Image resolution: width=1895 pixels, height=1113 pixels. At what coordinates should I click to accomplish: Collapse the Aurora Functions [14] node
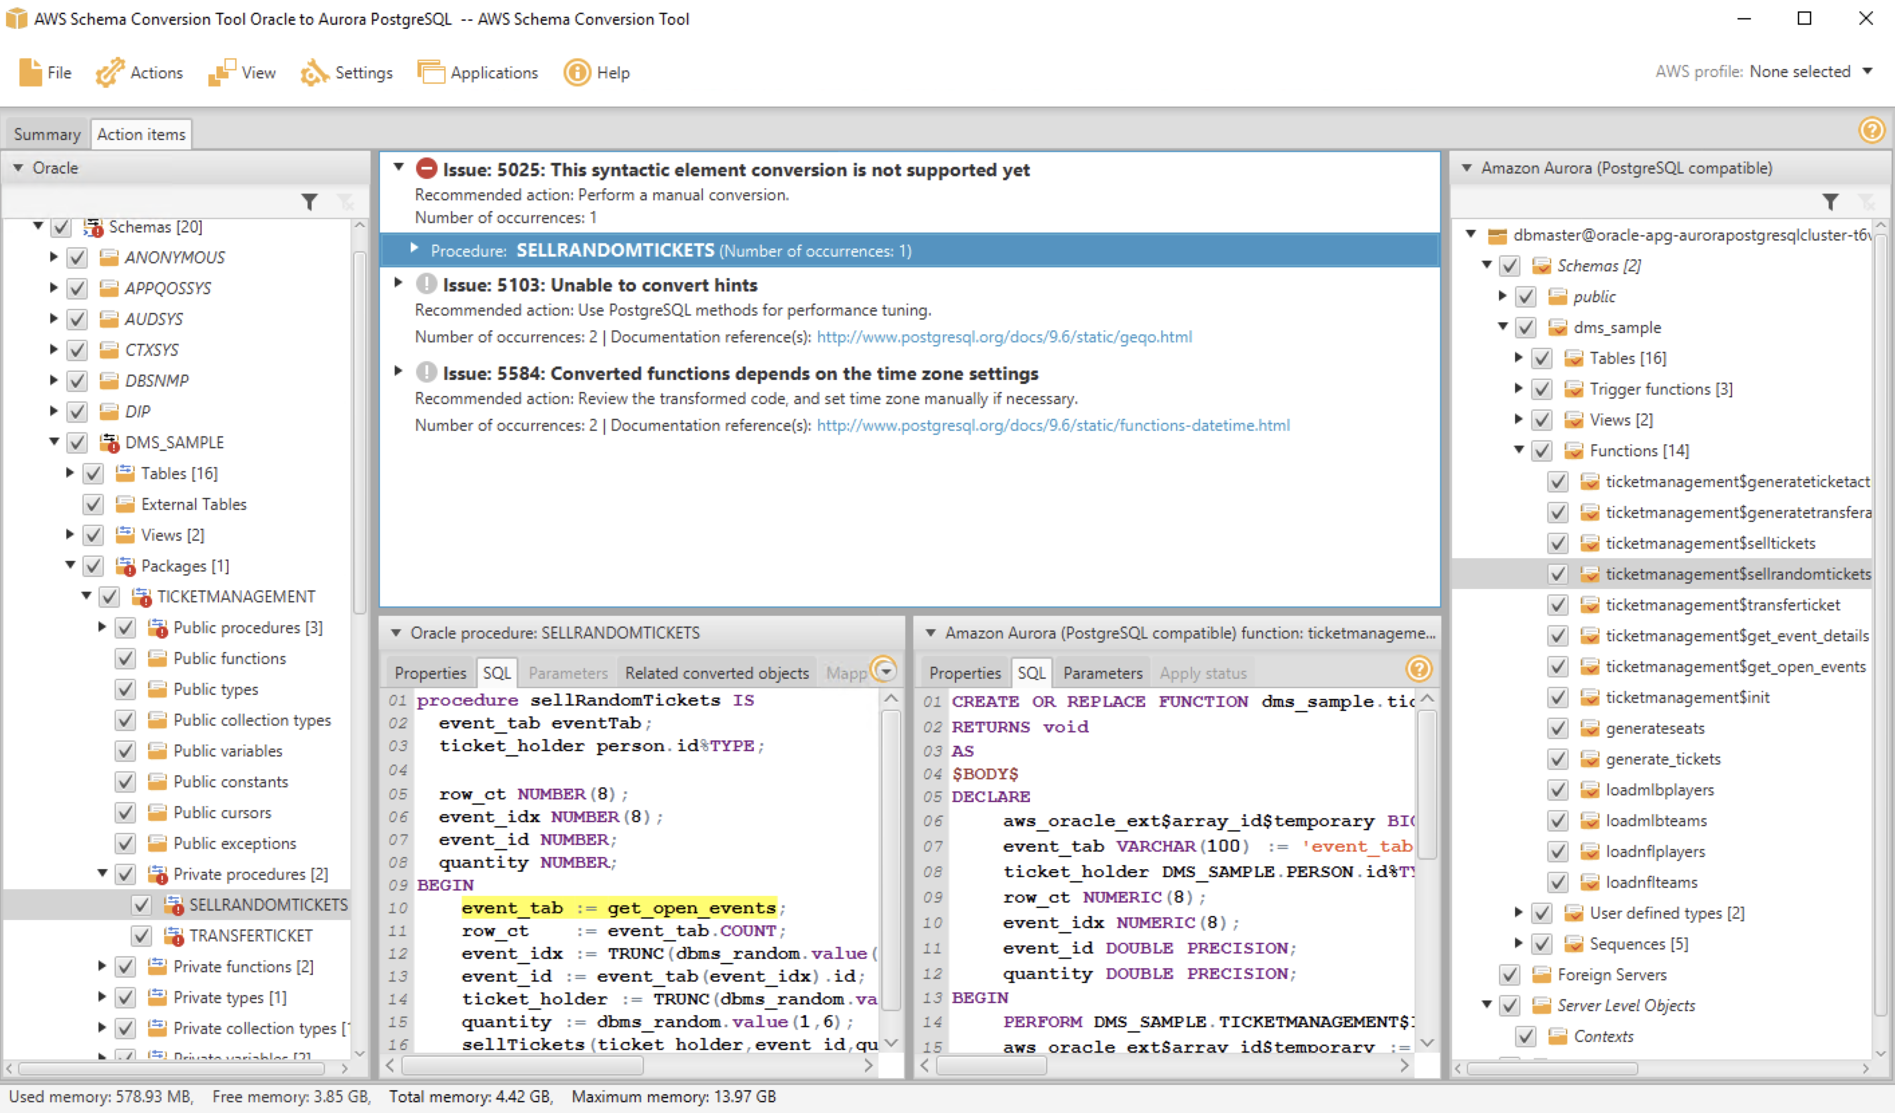pyautogui.click(x=1518, y=450)
